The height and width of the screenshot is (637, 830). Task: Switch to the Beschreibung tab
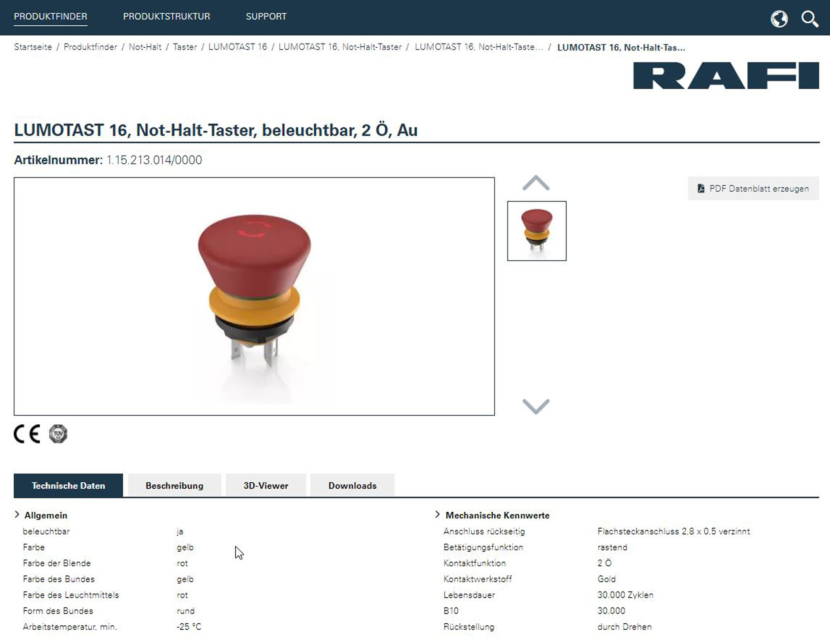(x=174, y=485)
